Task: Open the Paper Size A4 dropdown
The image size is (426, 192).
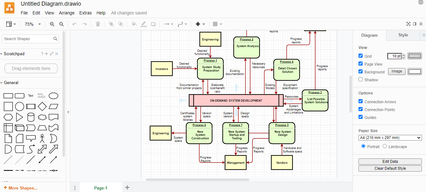Action: 390,138
